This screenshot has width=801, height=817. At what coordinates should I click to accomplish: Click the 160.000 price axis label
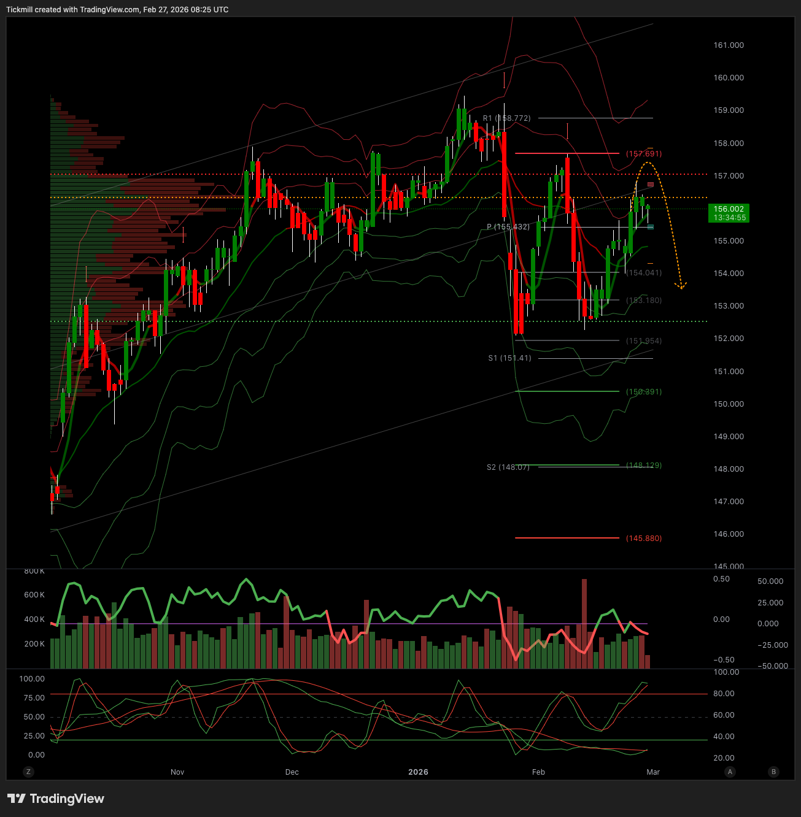tap(729, 78)
